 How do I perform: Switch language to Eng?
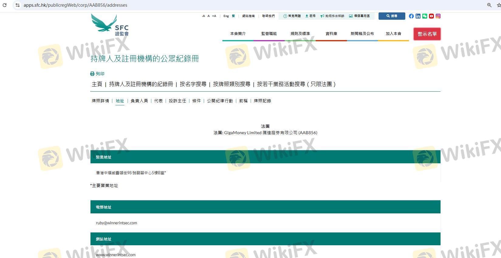tap(226, 16)
